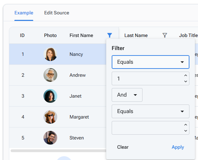Open the Last Name column filter icon
Image resolution: width=198 pixels, height=160 pixels.
[x=165, y=35]
